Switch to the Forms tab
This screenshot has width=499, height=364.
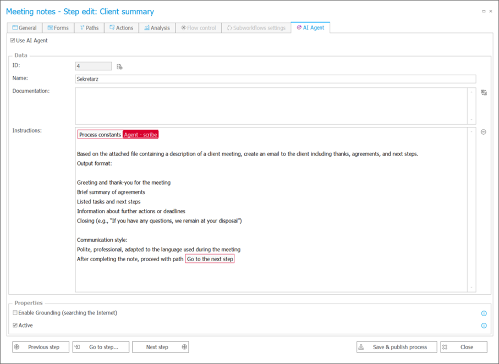coord(58,28)
